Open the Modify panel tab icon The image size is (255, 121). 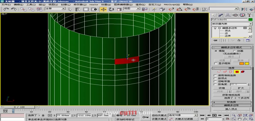(220, 15)
